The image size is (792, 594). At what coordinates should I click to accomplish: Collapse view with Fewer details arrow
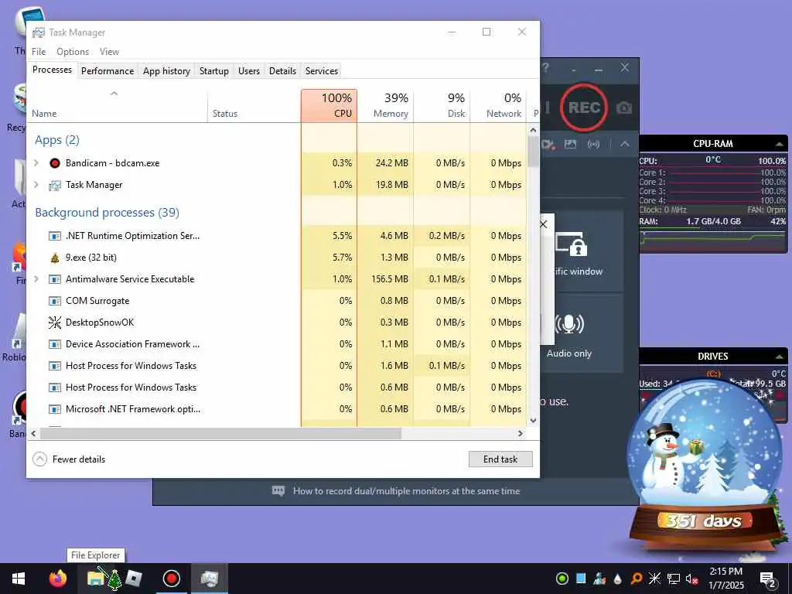tap(39, 459)
